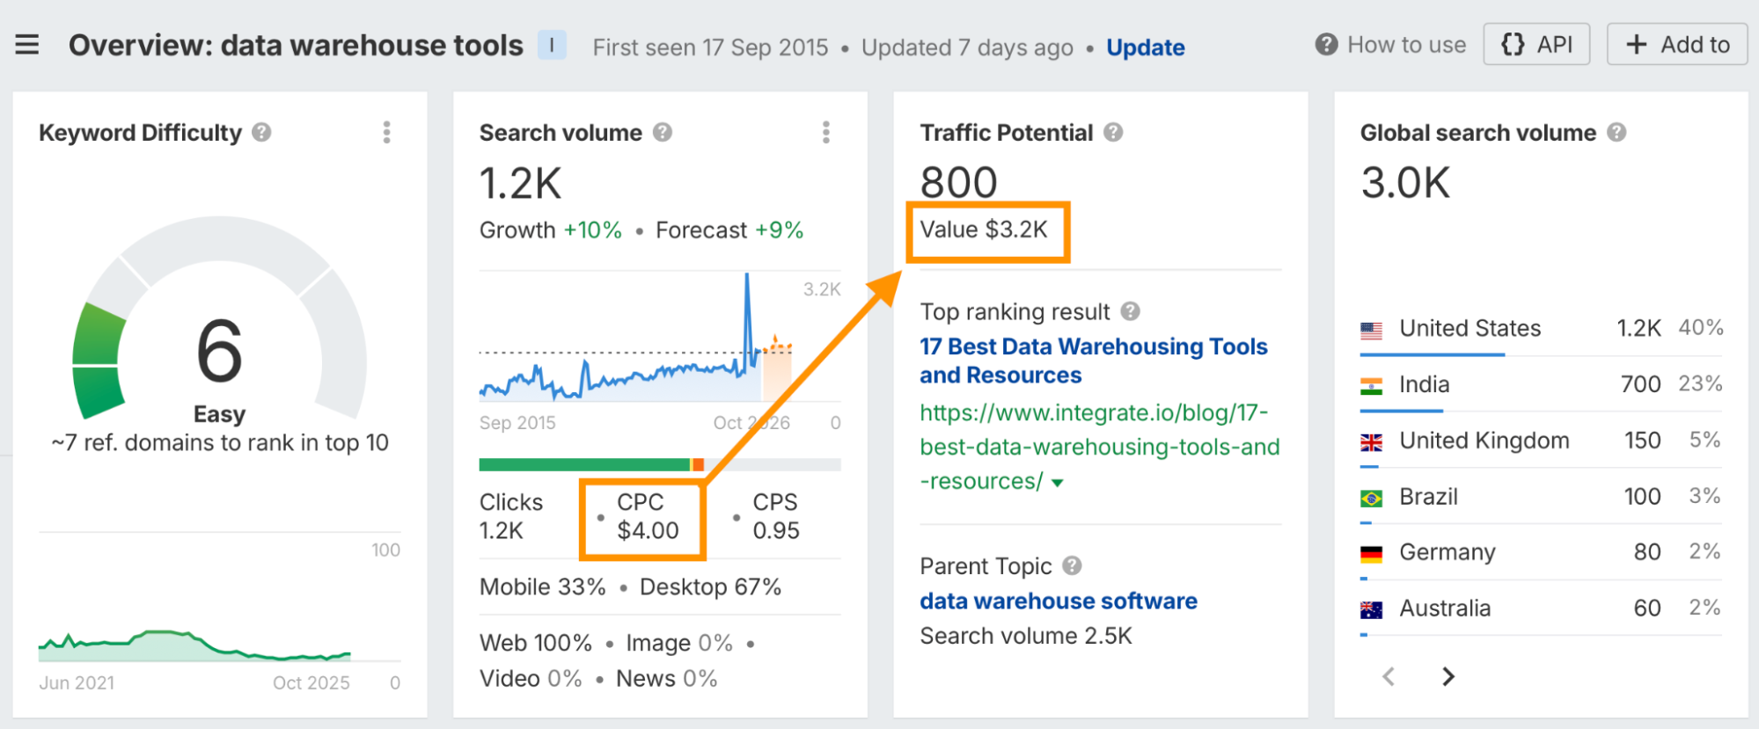Image resolution: width=1759 pixels, height=729 pixels.
Task: Click the Update link
Action: click(1145, 47)
